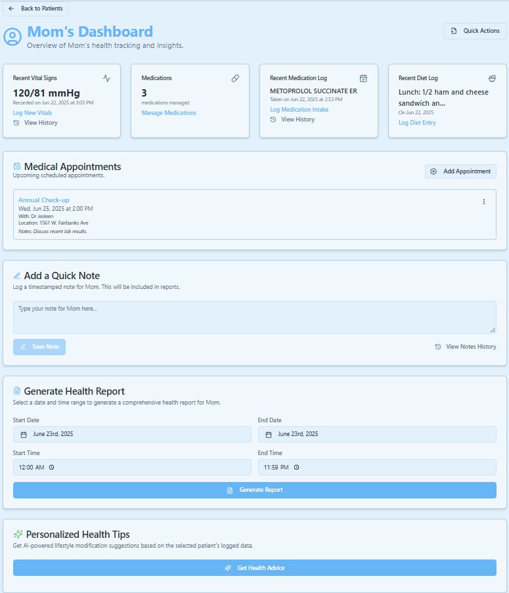Click the heart pulse icon in Recent Vital Signs
Viewport: 509px width, 593px height.
pos(107,78)
